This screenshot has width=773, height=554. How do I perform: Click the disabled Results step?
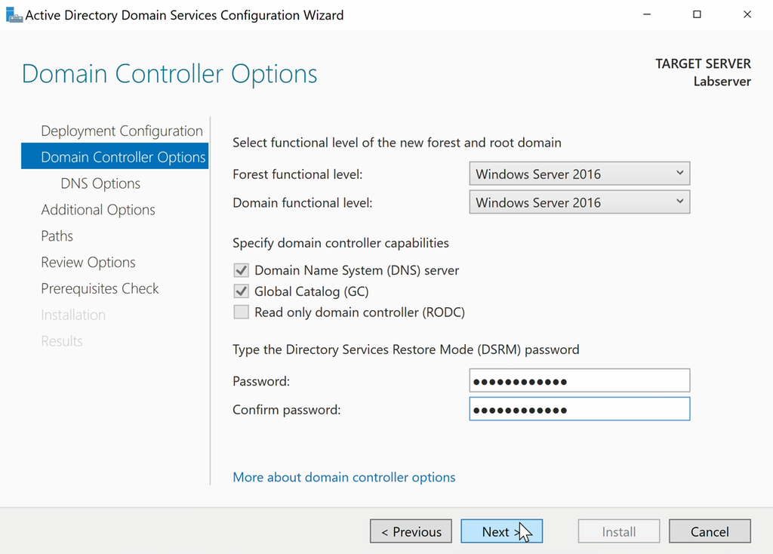pyautogui.click(x=62, y=340)
